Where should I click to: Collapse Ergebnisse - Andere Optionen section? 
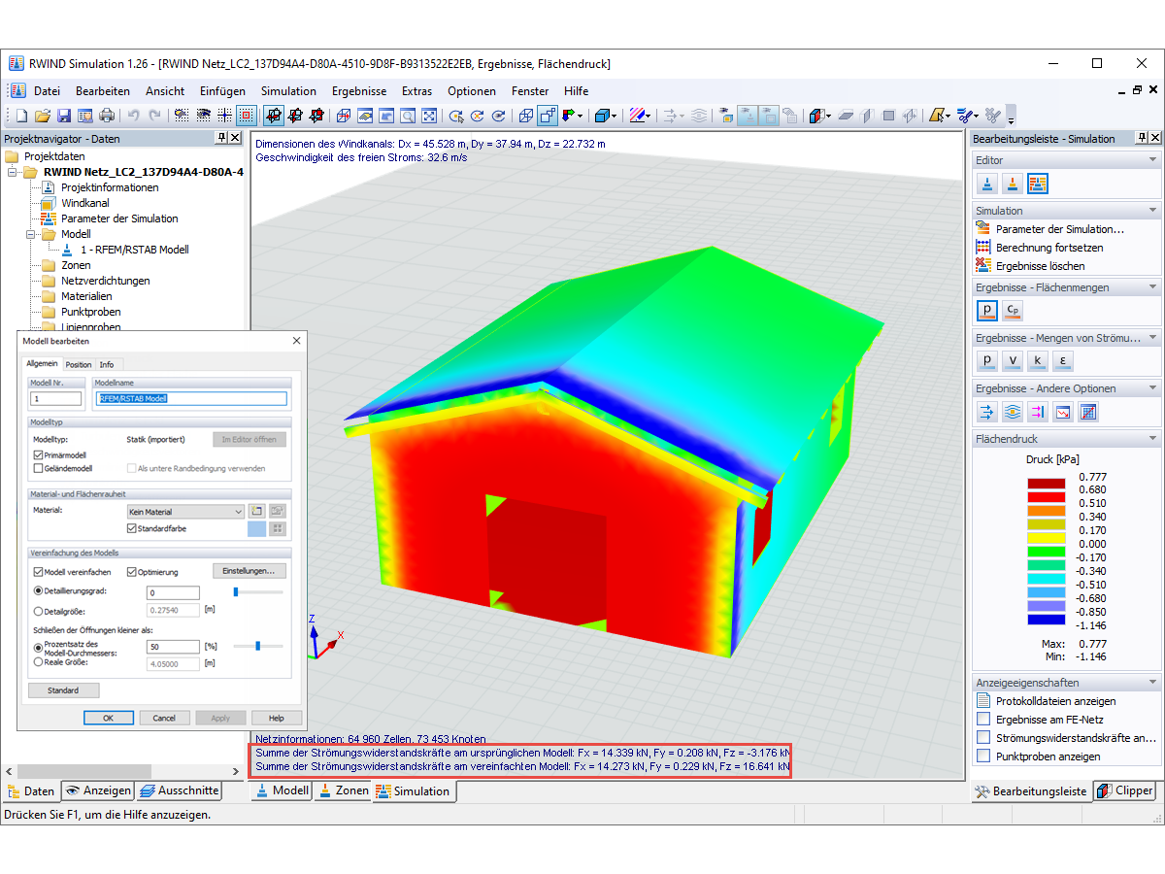[x=1152, y=388]
